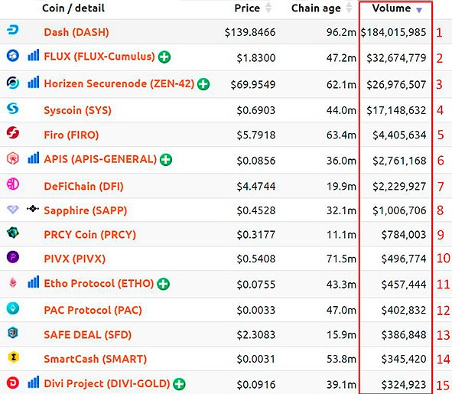The image size is (452, 394).
Task: Open the SAFE DEAL (SFD) link
Action: pyautogui.click(x=88, y=335)
